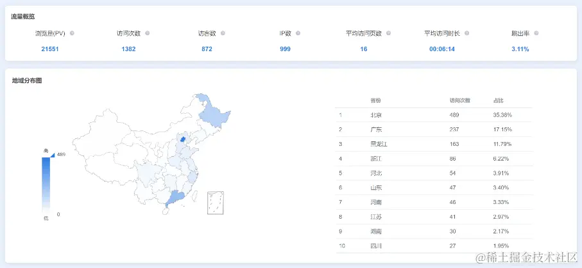Select the 山东 table row
This screenshot has width=582, height=268.
pyautogui.click(x=434, y=187)
